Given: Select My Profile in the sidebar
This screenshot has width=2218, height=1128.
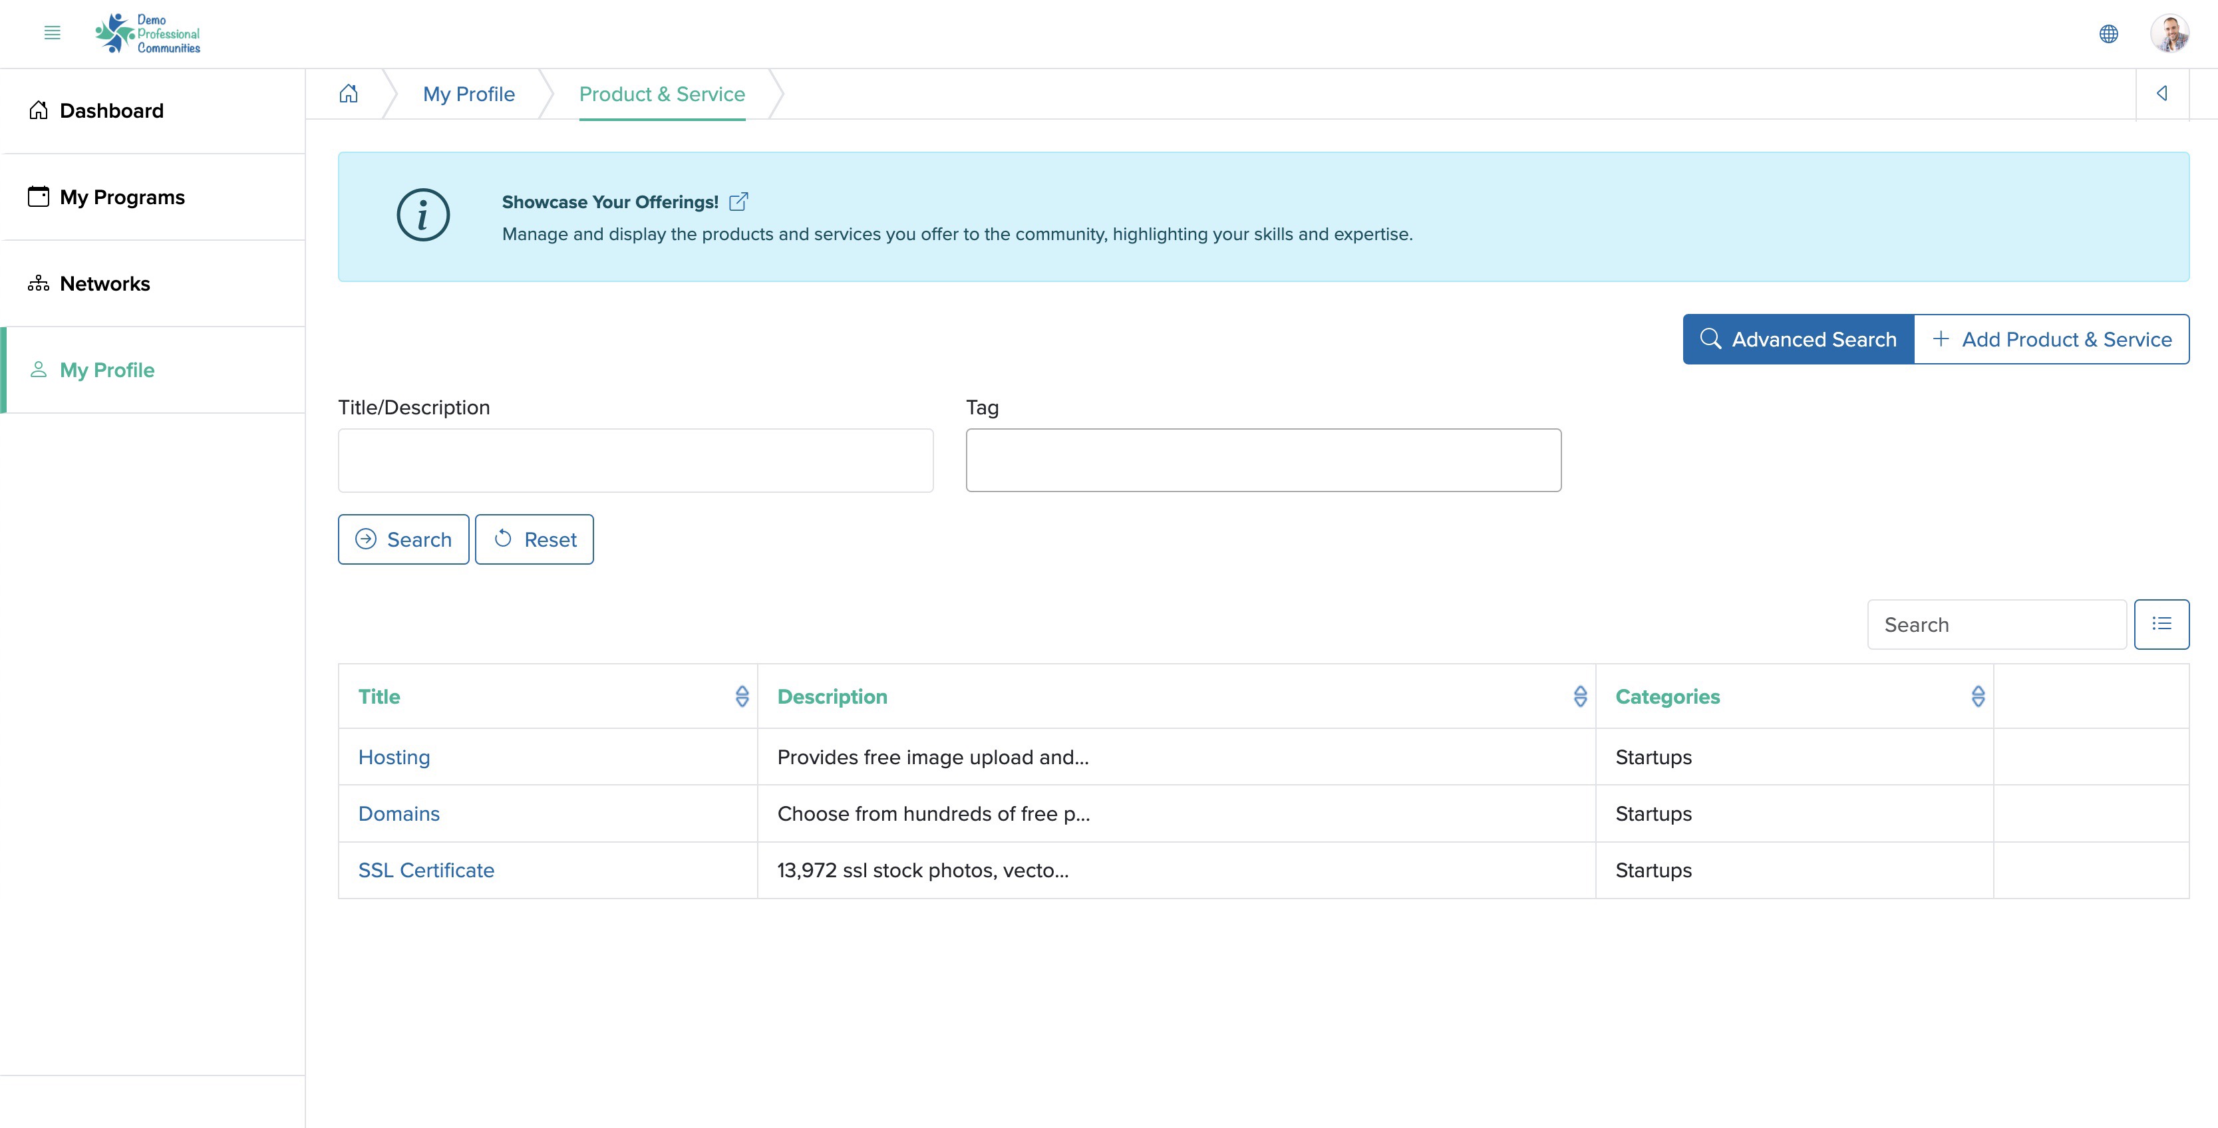Looking at the screenshot, I should (153, 370).
